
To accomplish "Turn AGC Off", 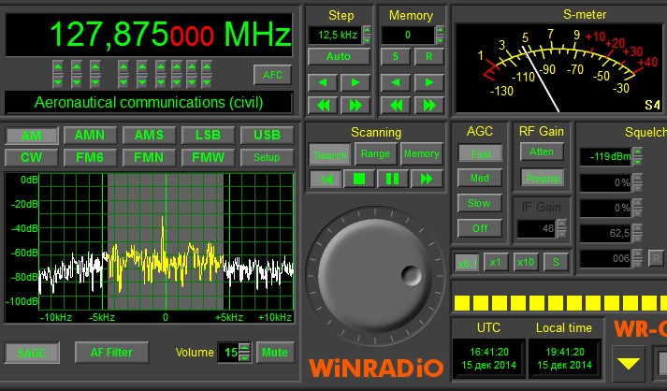I will coord(480,228).
